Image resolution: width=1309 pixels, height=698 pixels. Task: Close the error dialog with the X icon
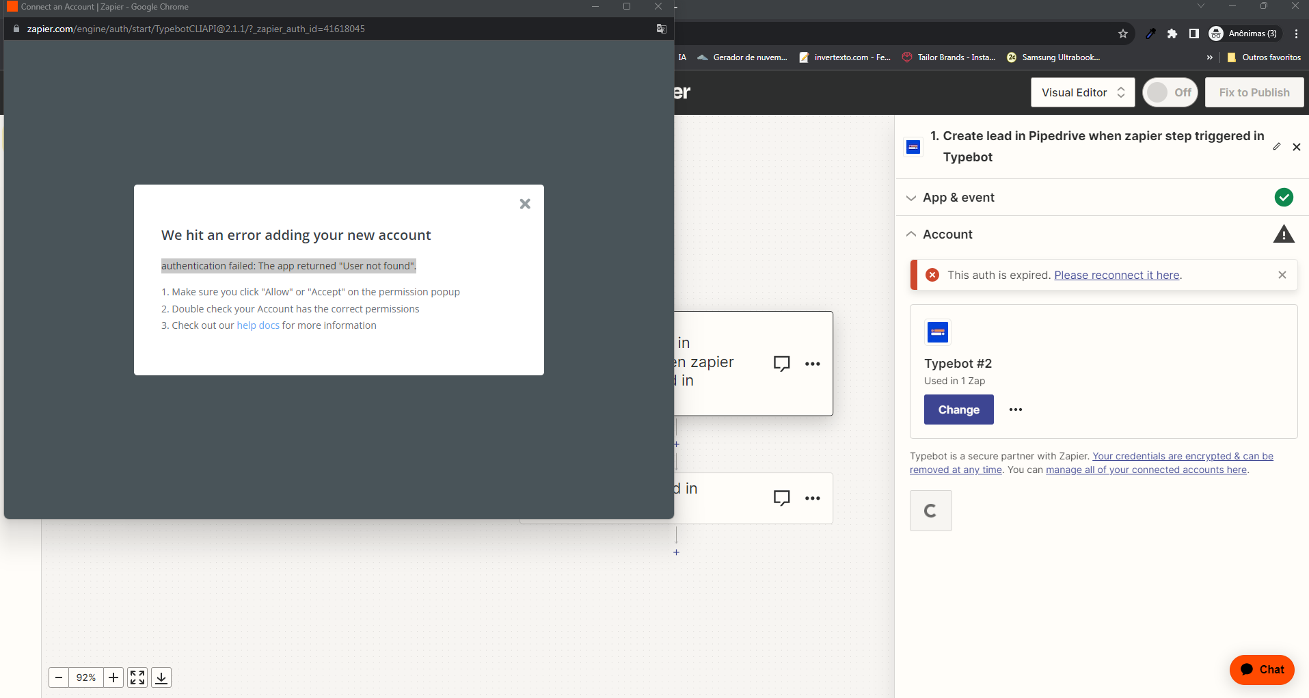(x=525, y=204)
